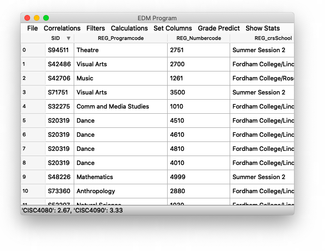The width and height of the screenshot is (325, 251).
Task: Open the Correlations menu
Action: (62, 28)
